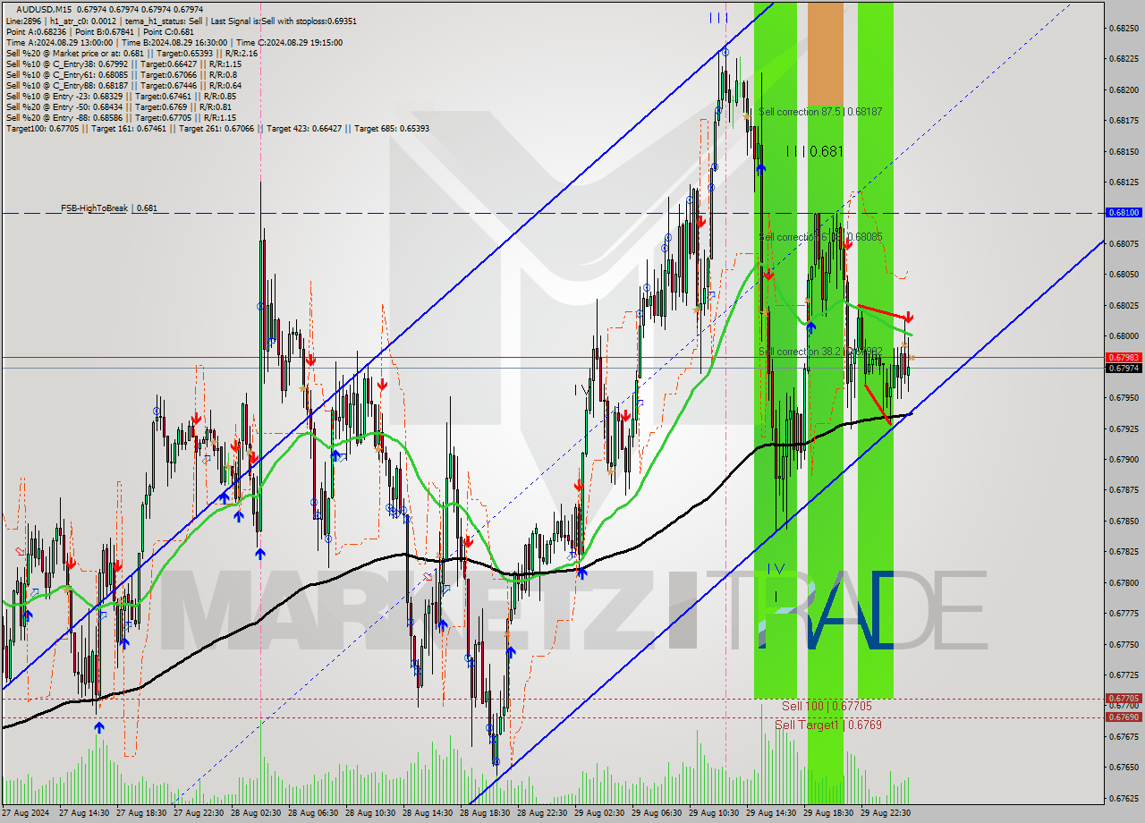Click '29 Aug 22:30' on time axis
Screen dimensions: 1145x823
tap(886, 813)
